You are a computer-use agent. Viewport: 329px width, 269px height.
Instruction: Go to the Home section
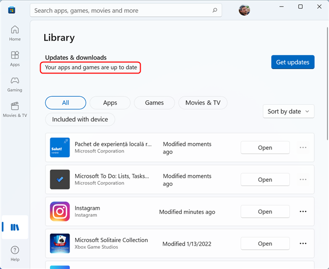pyautogui.click(x=15, y=33)
